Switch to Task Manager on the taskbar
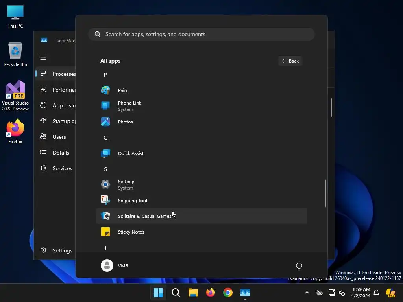Screen dimensions: 403x302 tap(245, 293)
